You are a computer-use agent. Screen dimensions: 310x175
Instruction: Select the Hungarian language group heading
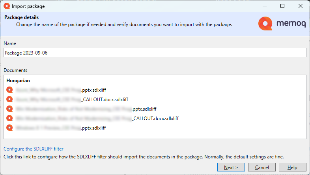18,81
